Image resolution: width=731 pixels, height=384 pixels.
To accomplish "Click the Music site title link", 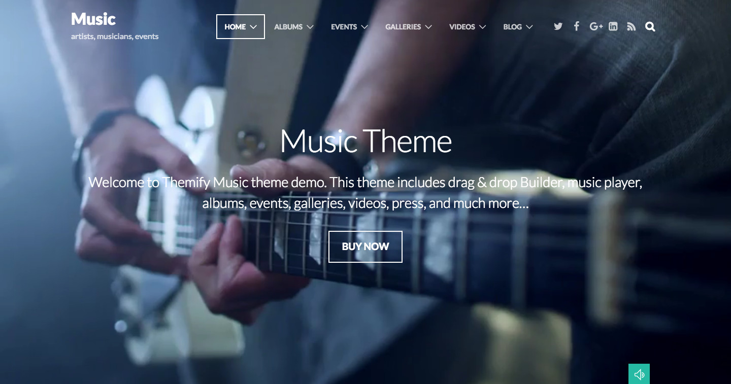I will coord(93,19).
